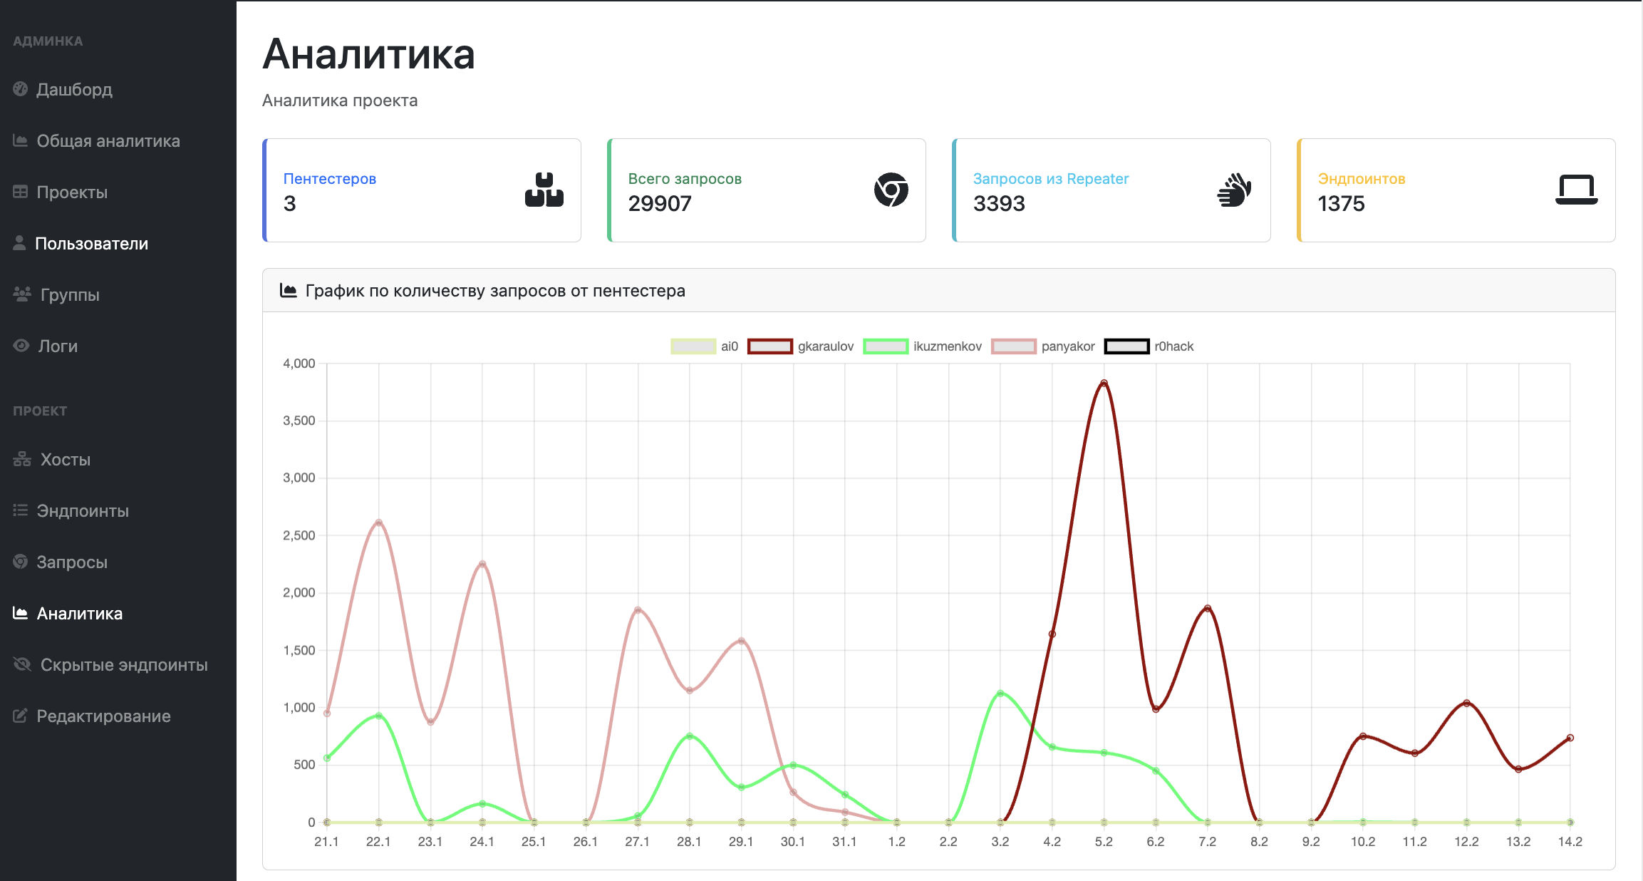Image resolution: width=1643 pixels, height=881 pixels.
Task: Open Логи link in sidebar
Action: pos(58,346)
